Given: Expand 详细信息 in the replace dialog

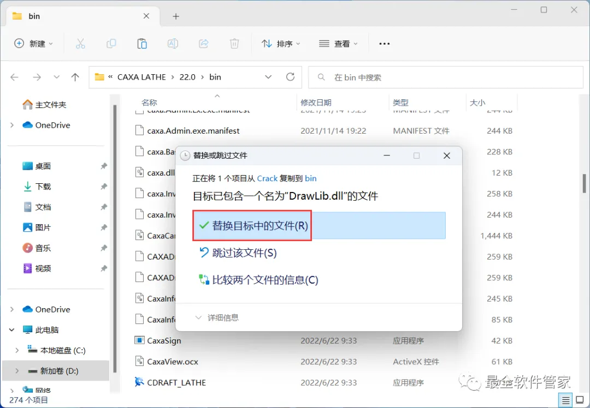Looking at the screenshot, I should (x=217, y=318).
